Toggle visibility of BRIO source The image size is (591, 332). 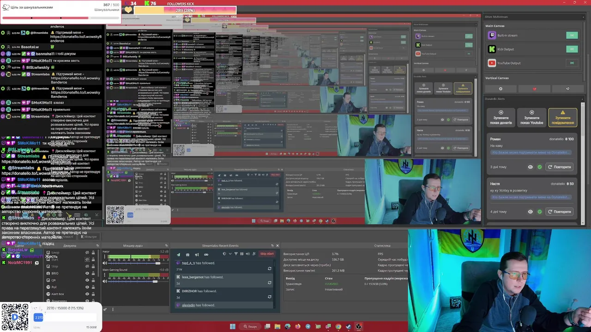click(87, 273)
